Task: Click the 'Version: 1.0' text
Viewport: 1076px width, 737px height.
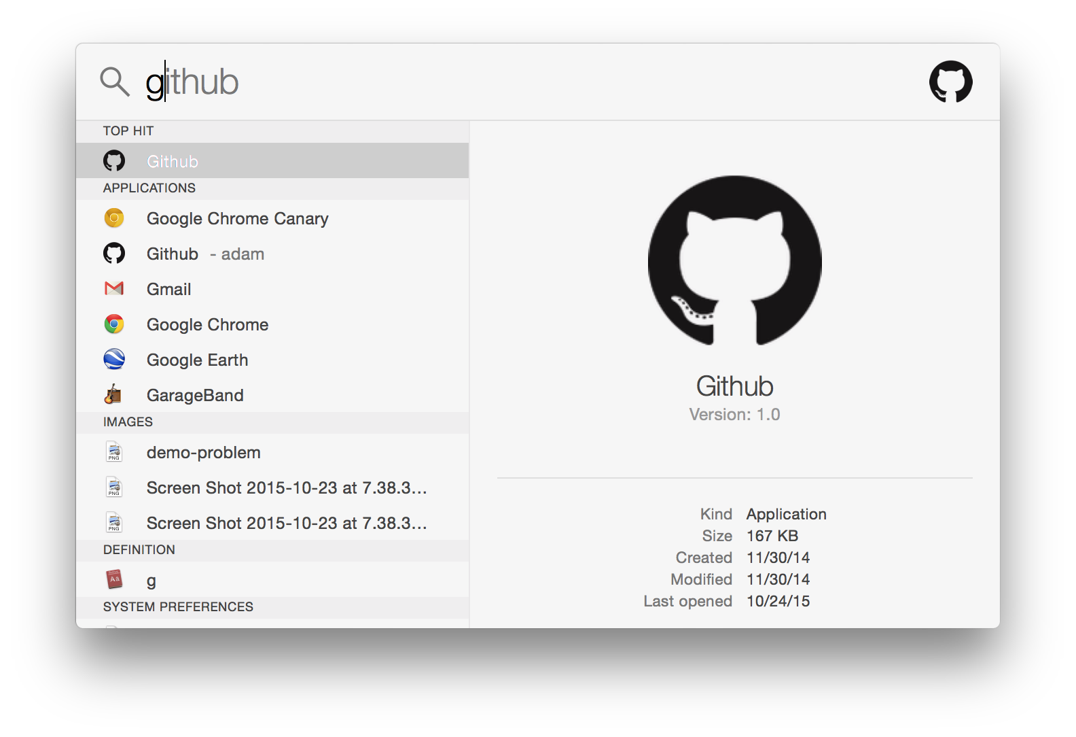Action: pos(734,415)
